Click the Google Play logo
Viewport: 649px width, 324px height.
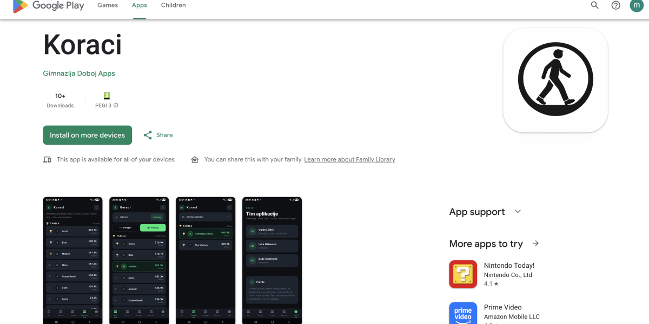click(x=49, y=5)
